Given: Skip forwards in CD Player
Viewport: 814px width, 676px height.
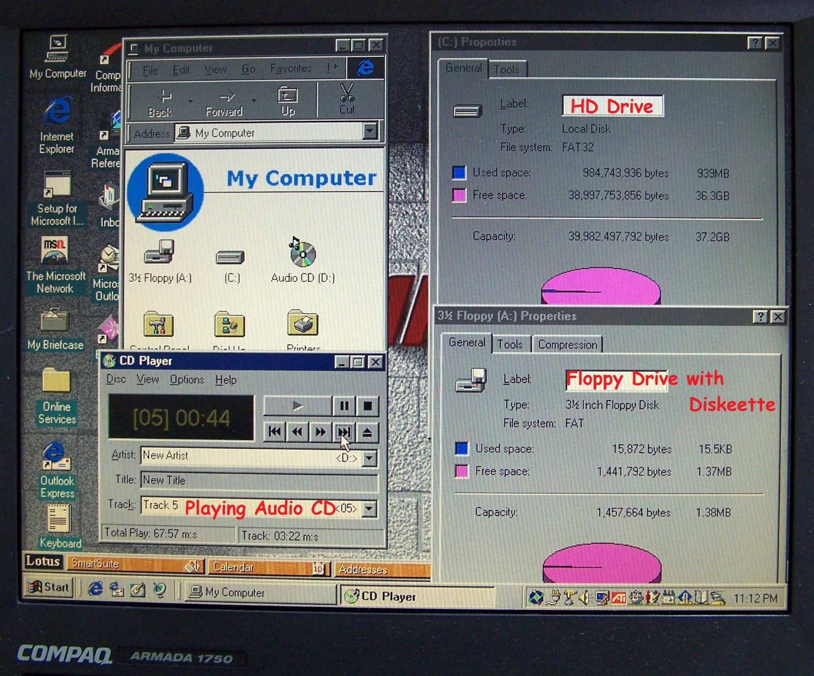Looking at the screenshot, I should [x=321, y=432].
